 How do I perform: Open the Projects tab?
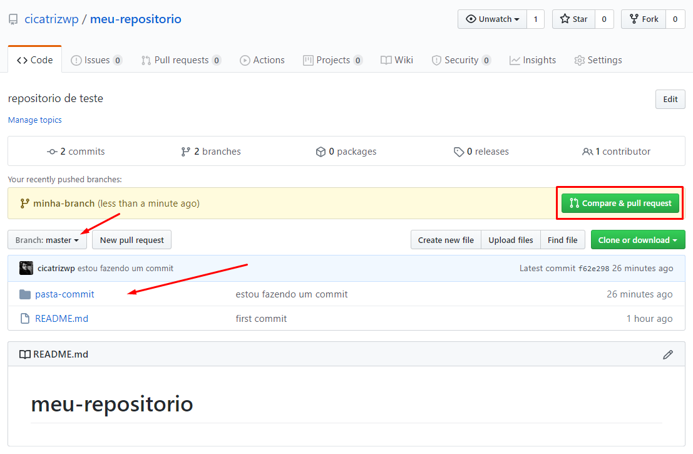tap(333, 60)
